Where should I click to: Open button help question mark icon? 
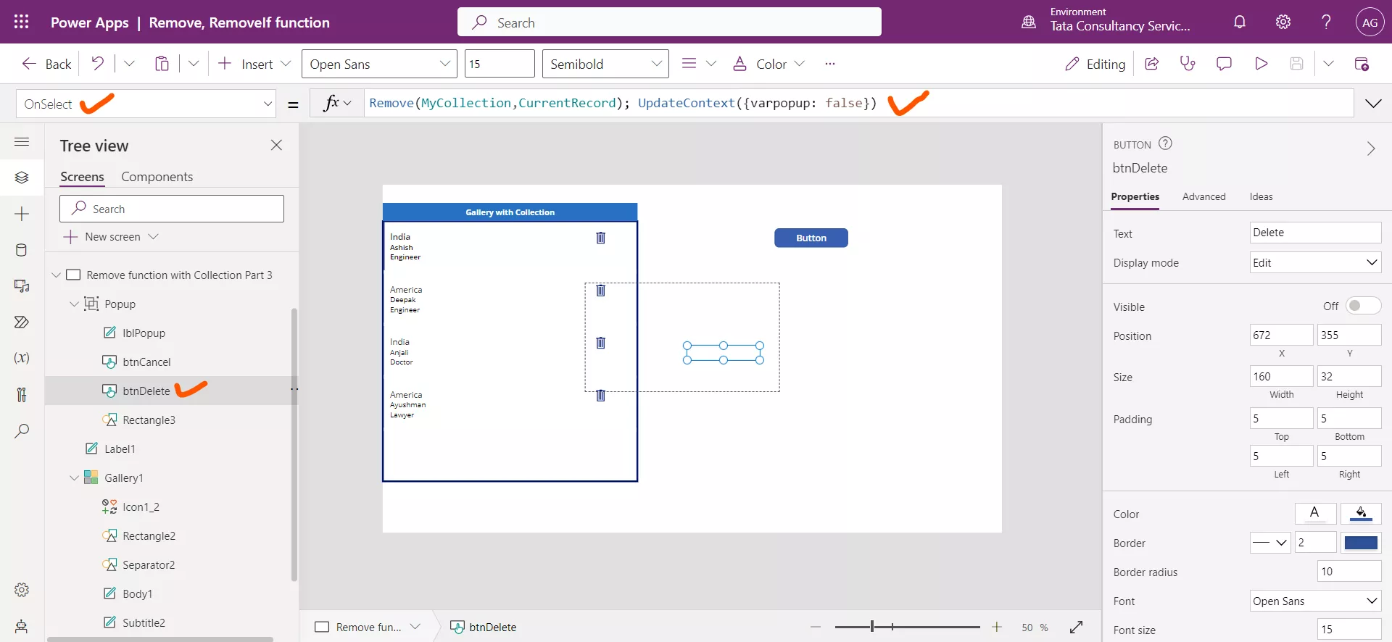[x=1165, y=143]
